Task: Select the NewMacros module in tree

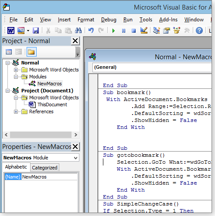Action: coord(50,84)
